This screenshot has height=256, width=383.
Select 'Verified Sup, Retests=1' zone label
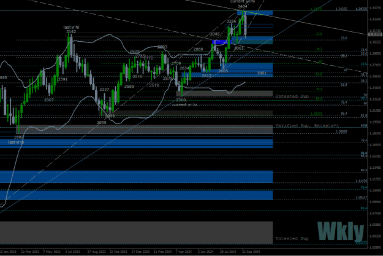[x=307, y=126]
